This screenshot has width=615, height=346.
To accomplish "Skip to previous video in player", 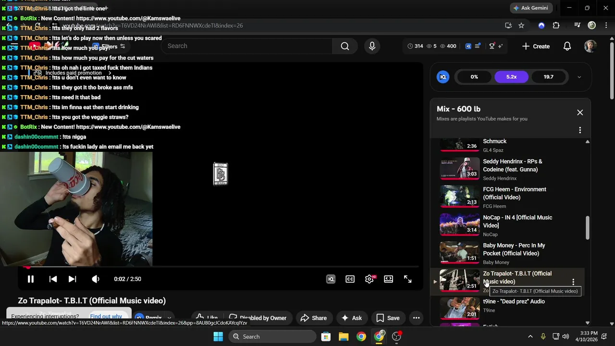I will coord(53,279).
